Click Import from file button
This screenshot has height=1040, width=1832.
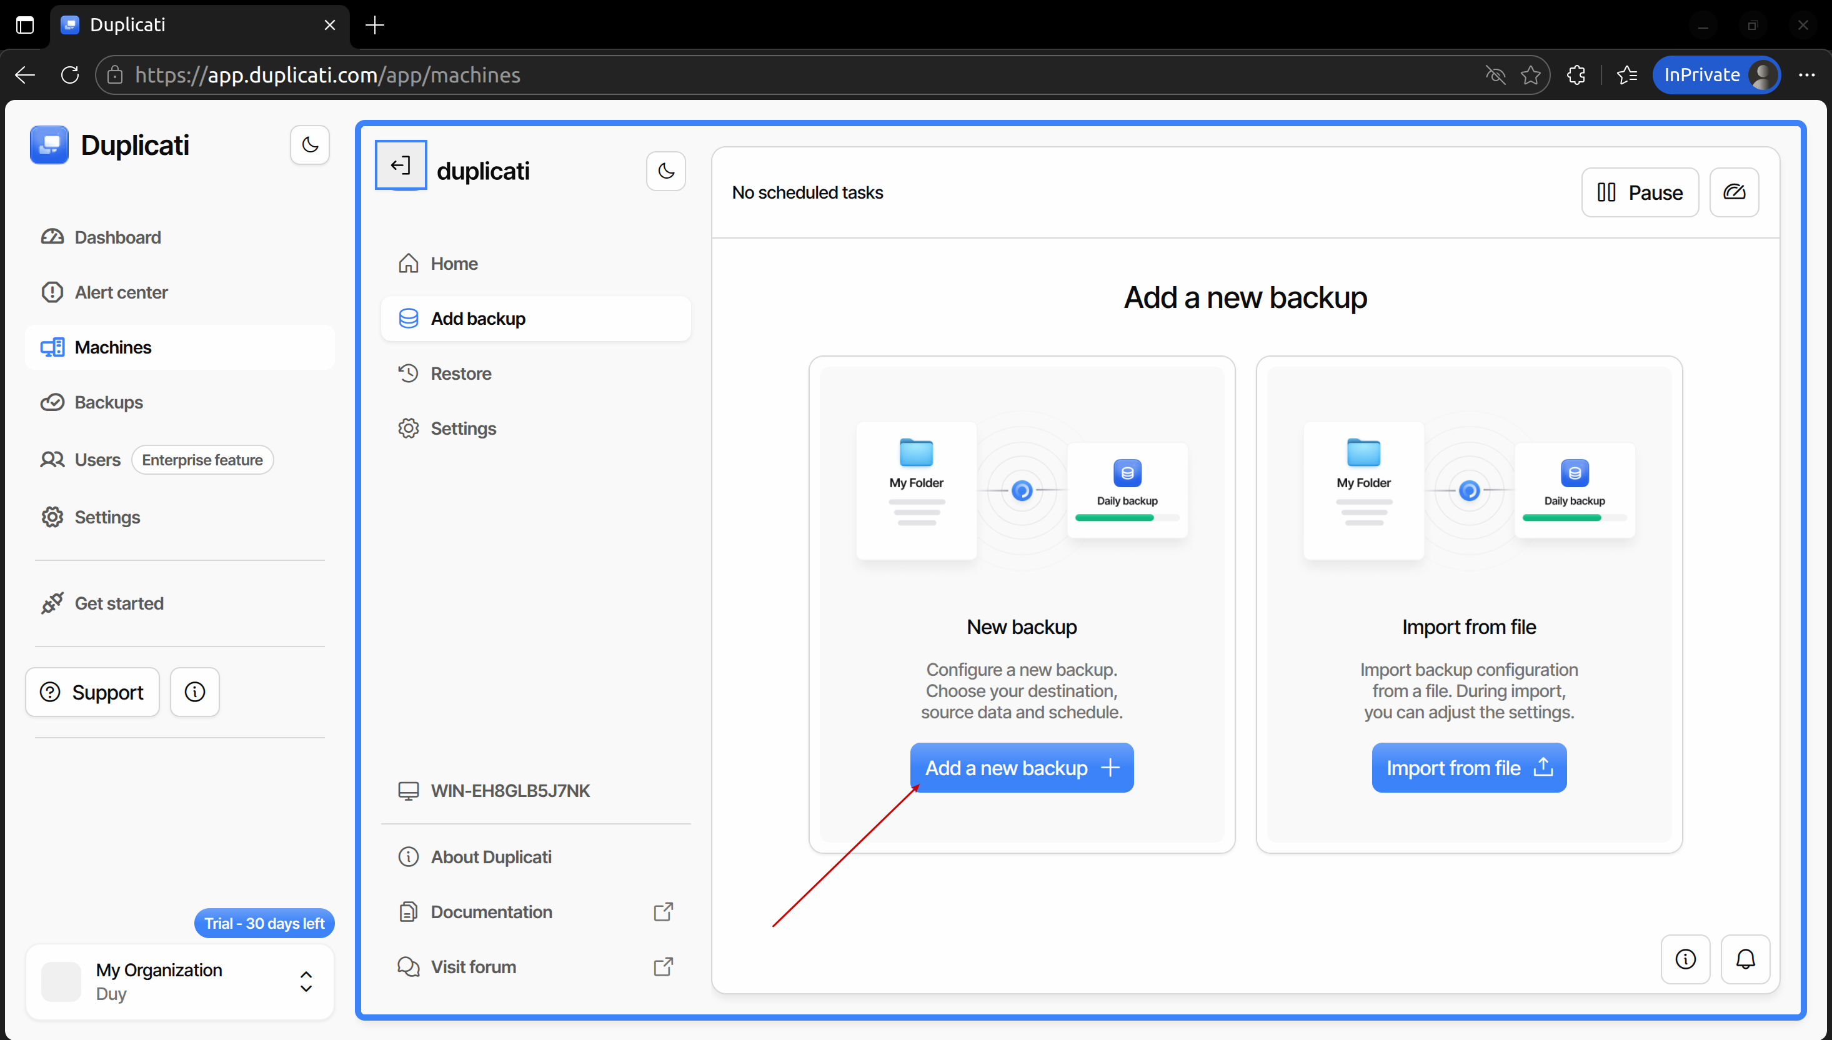[x=1468, y=768]
